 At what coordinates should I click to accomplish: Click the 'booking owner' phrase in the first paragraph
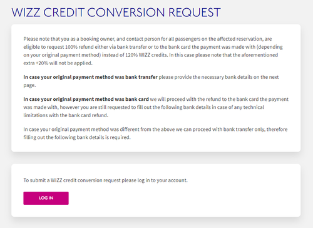(98, 39)
